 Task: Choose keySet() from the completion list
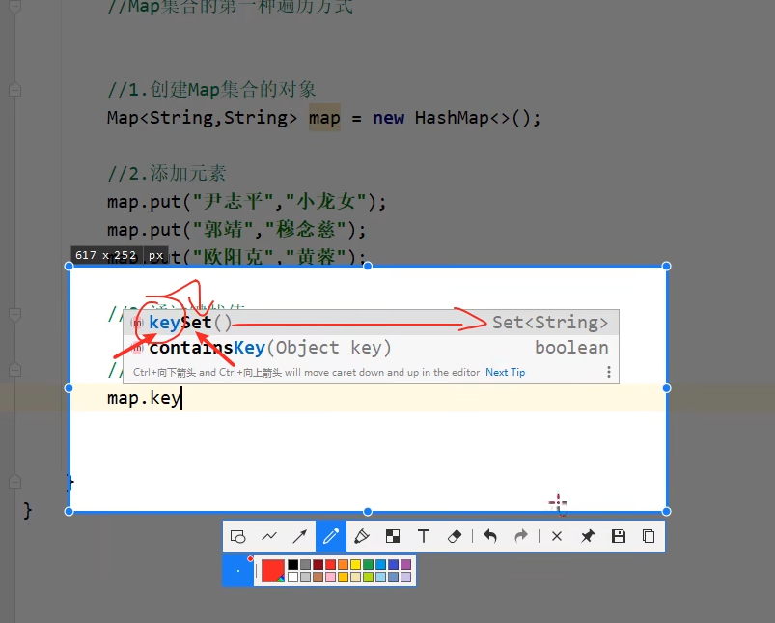(x=371, y=323)
